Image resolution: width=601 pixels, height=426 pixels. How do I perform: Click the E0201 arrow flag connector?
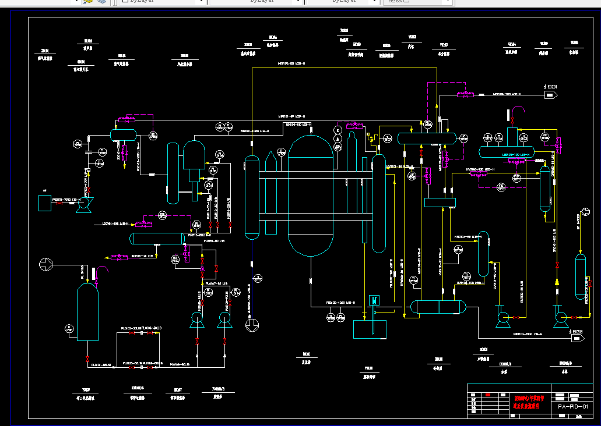[x=551, y=94]
